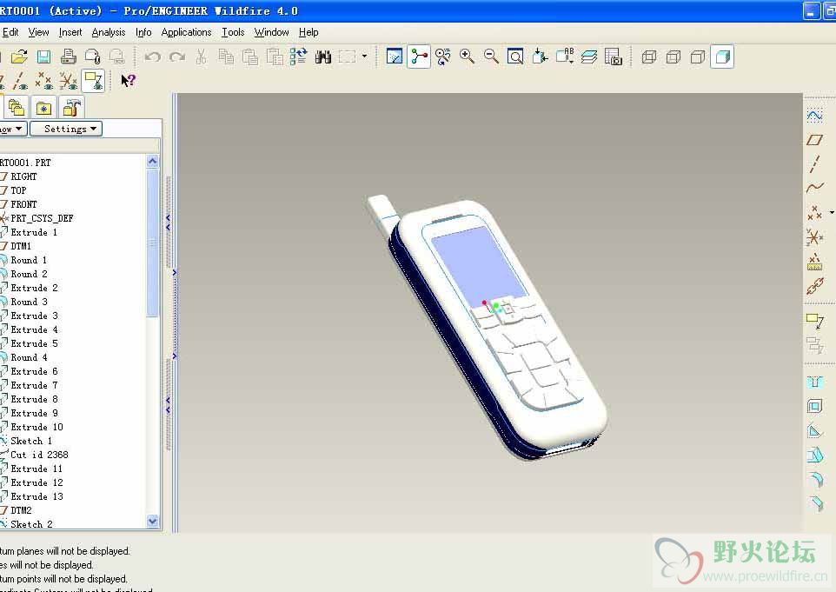Switch to Wireframe display mode
Image resolution: width=836 pixels, height=592 pixels.
[x=649, y=57]
